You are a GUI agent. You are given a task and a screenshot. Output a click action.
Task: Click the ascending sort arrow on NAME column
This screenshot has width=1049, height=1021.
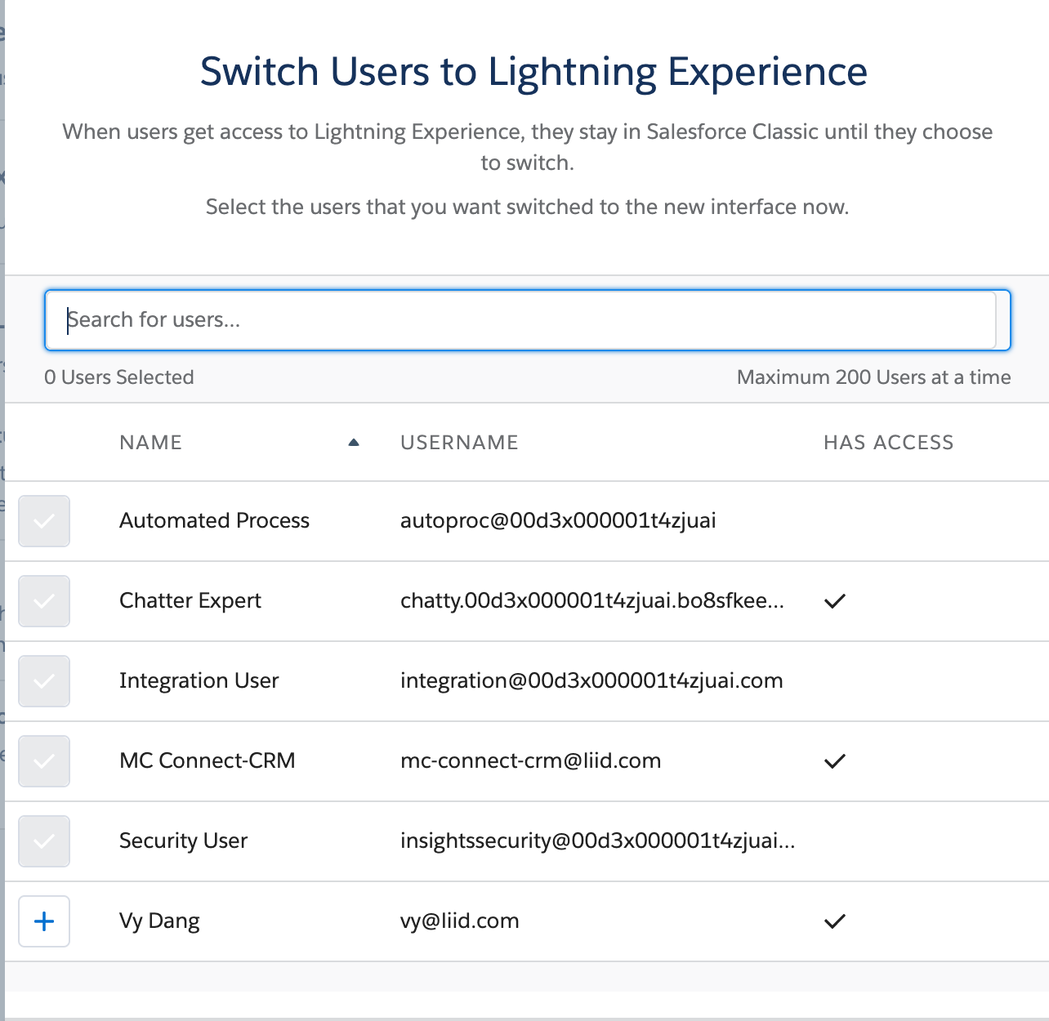354,441
